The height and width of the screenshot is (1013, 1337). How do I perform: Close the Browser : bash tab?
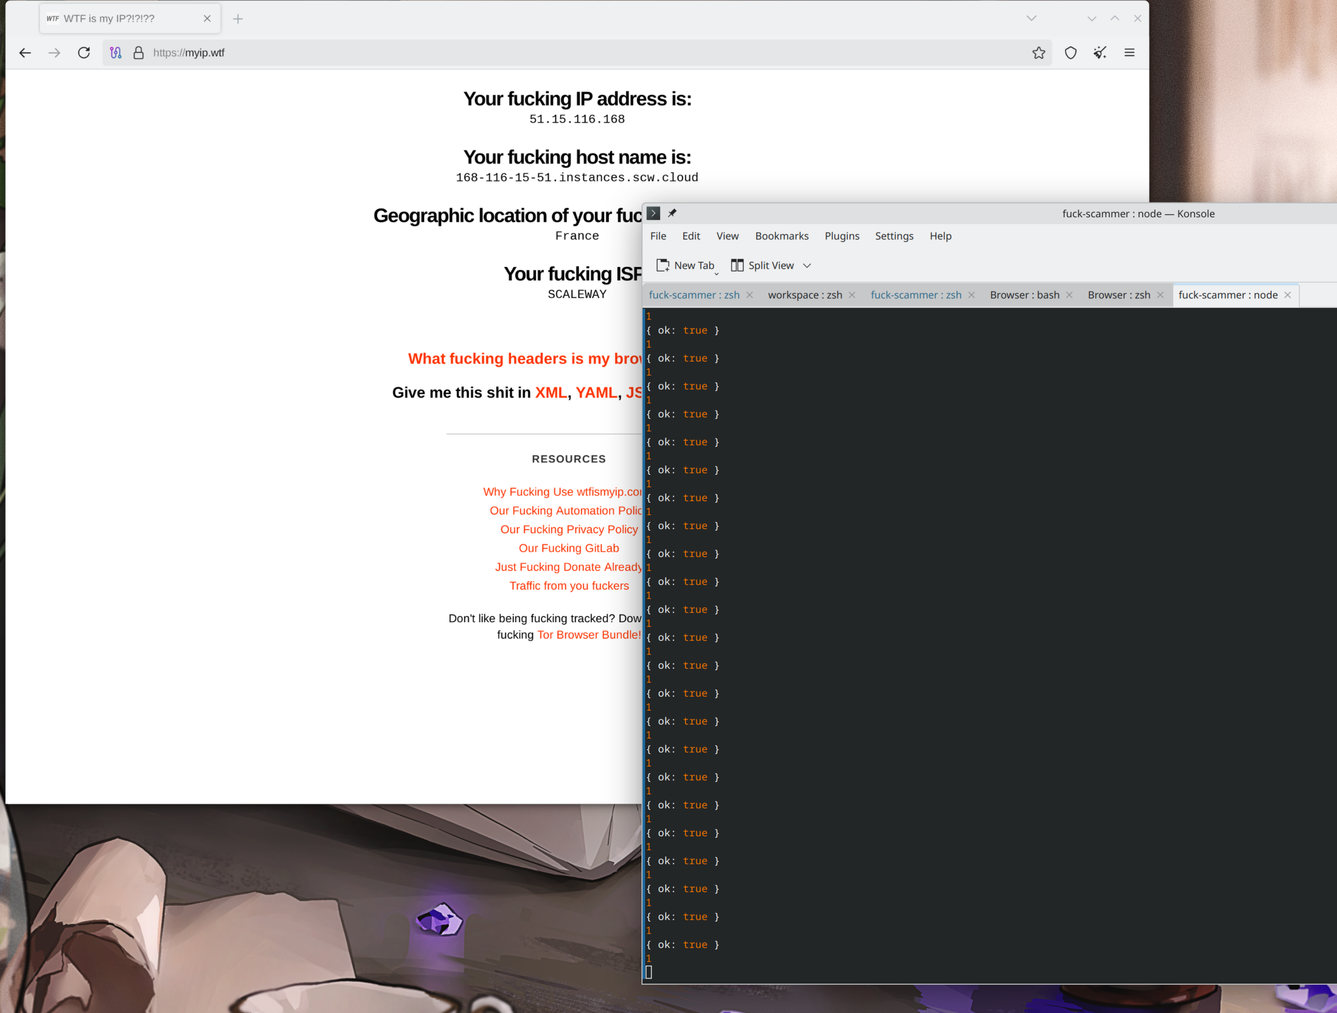(1069, 295)
